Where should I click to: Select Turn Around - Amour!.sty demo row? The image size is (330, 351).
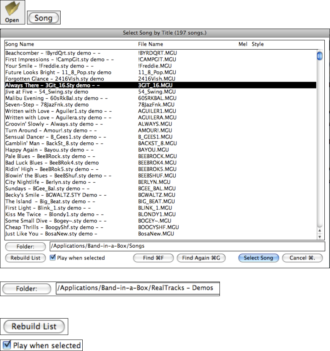click(x=160, y=130)
